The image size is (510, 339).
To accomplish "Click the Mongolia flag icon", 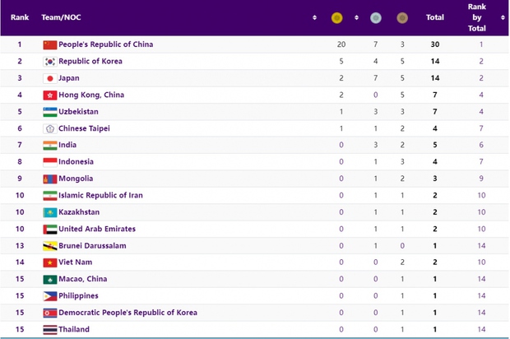I will [x=49, y=179].
